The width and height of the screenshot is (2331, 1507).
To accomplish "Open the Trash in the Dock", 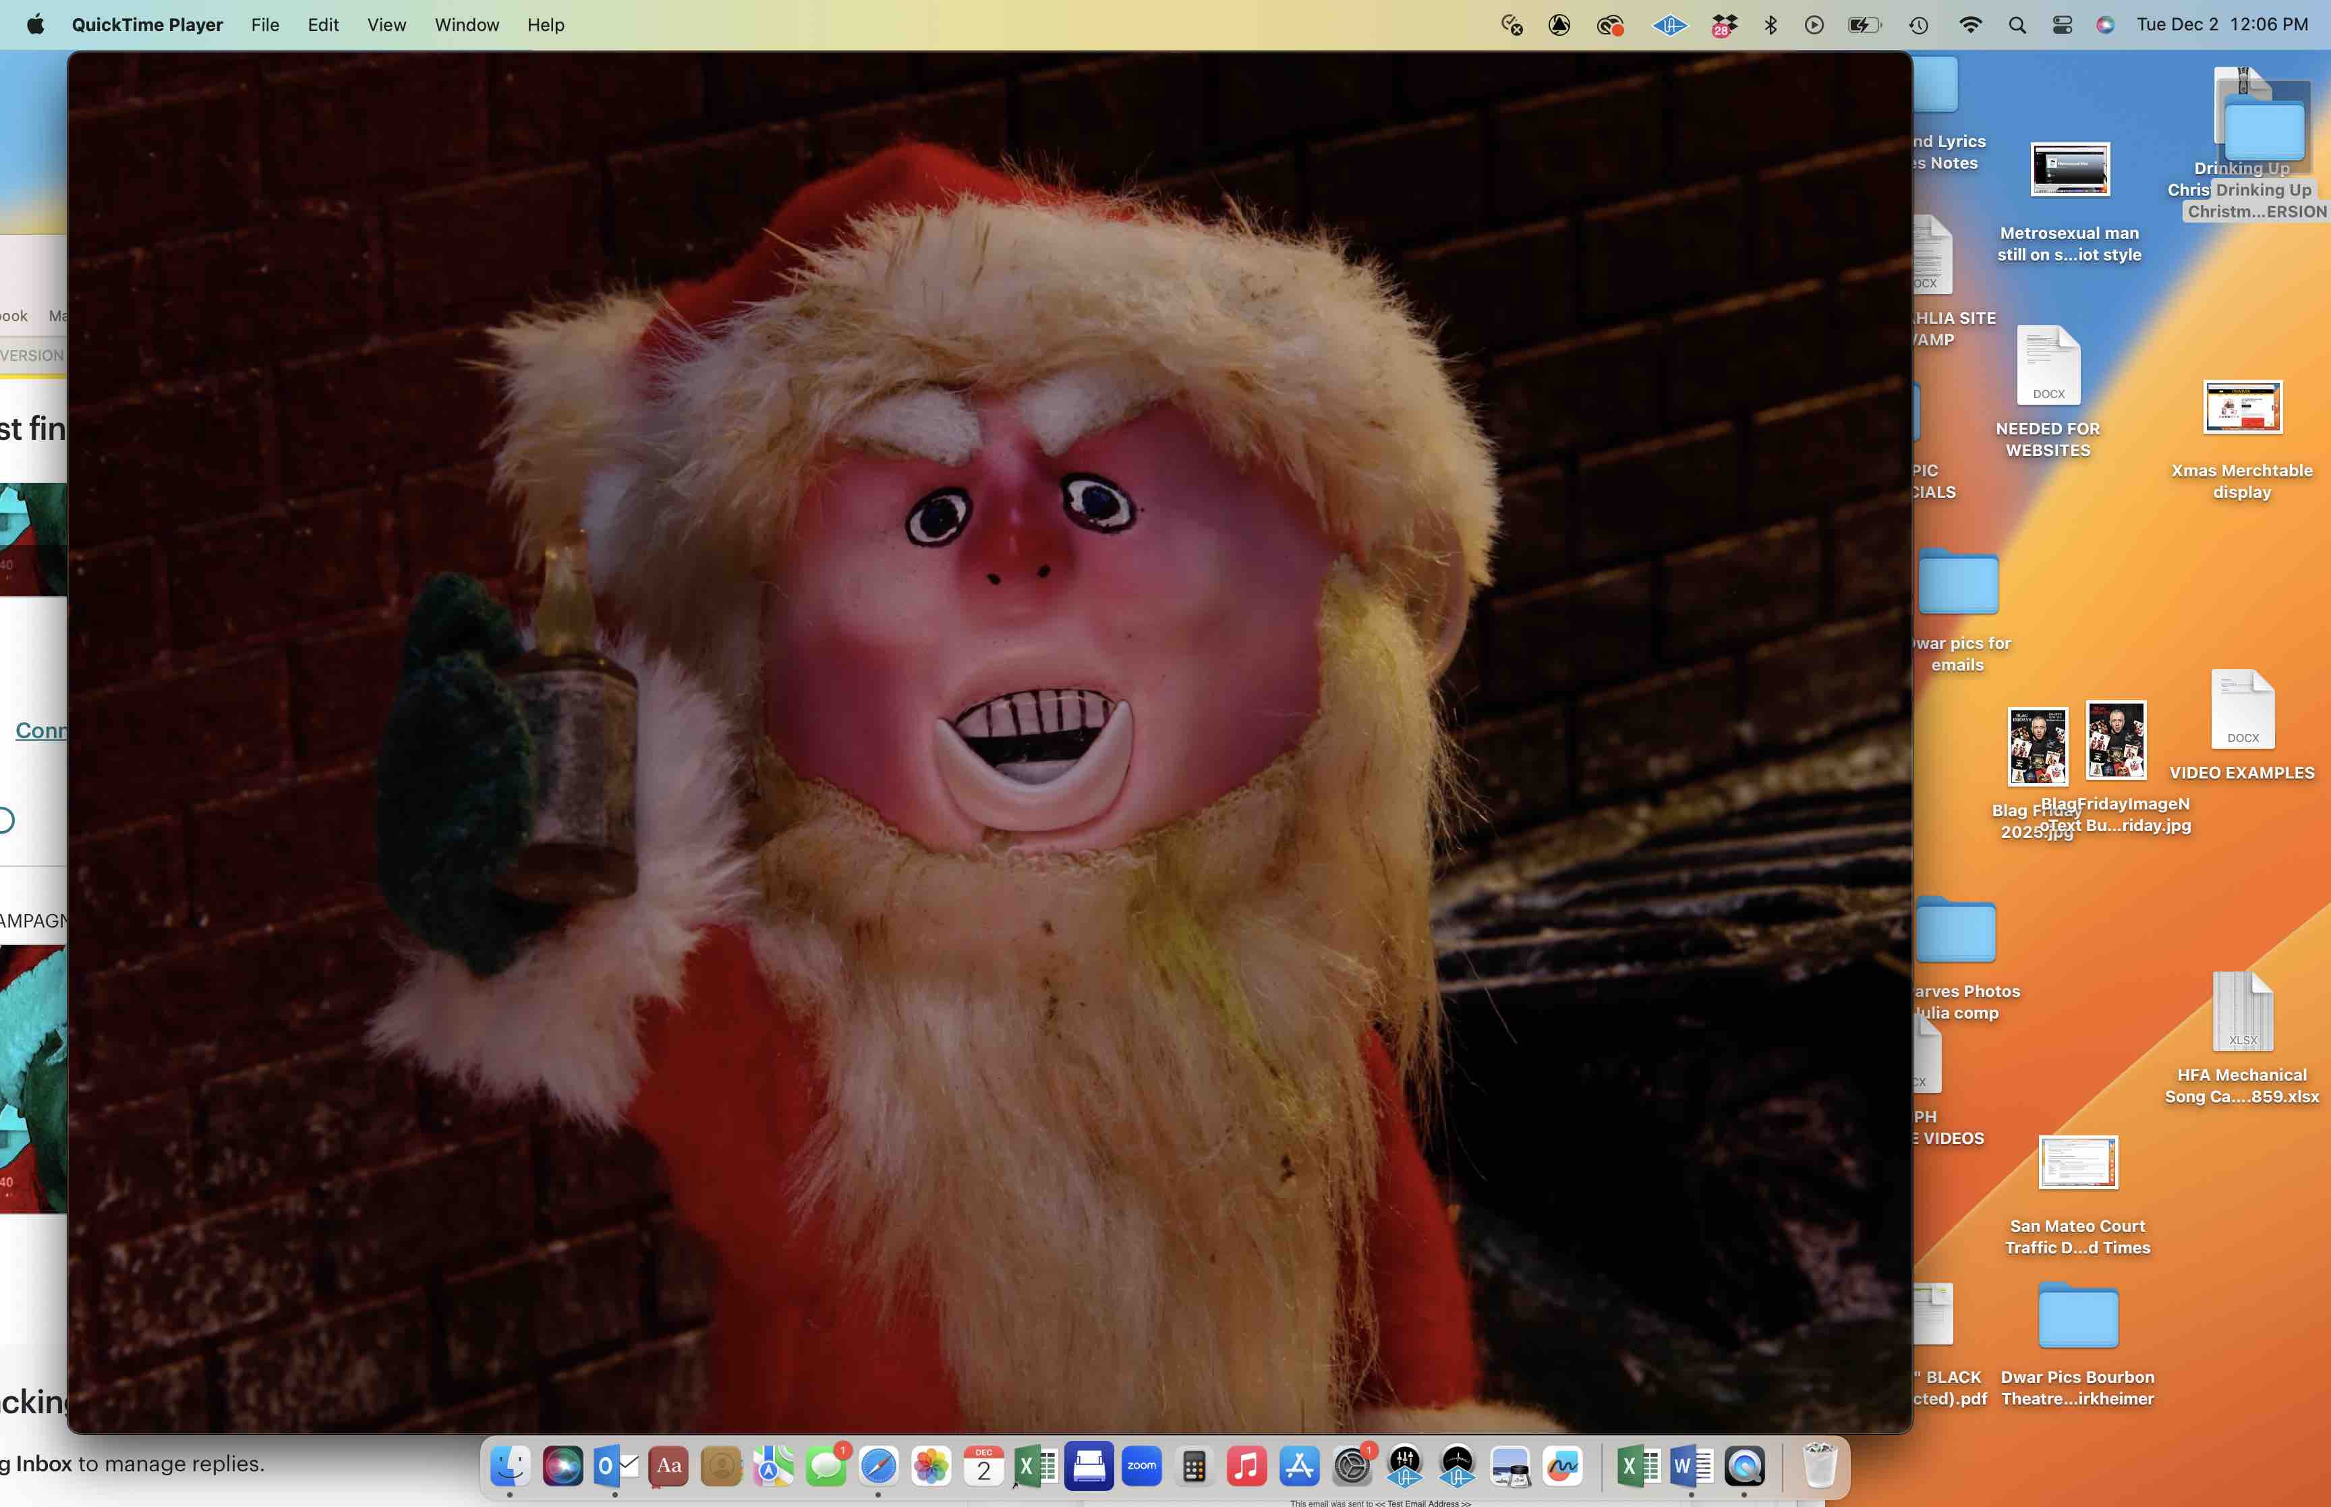I will [1820, 1466].
